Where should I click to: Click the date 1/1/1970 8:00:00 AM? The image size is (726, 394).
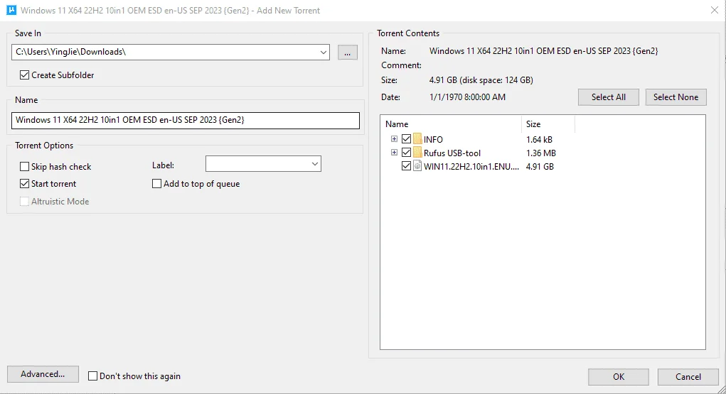coord(468,97)
